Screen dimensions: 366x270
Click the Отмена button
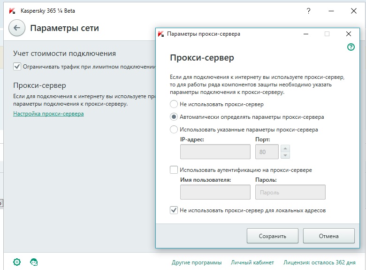point(328,236)
